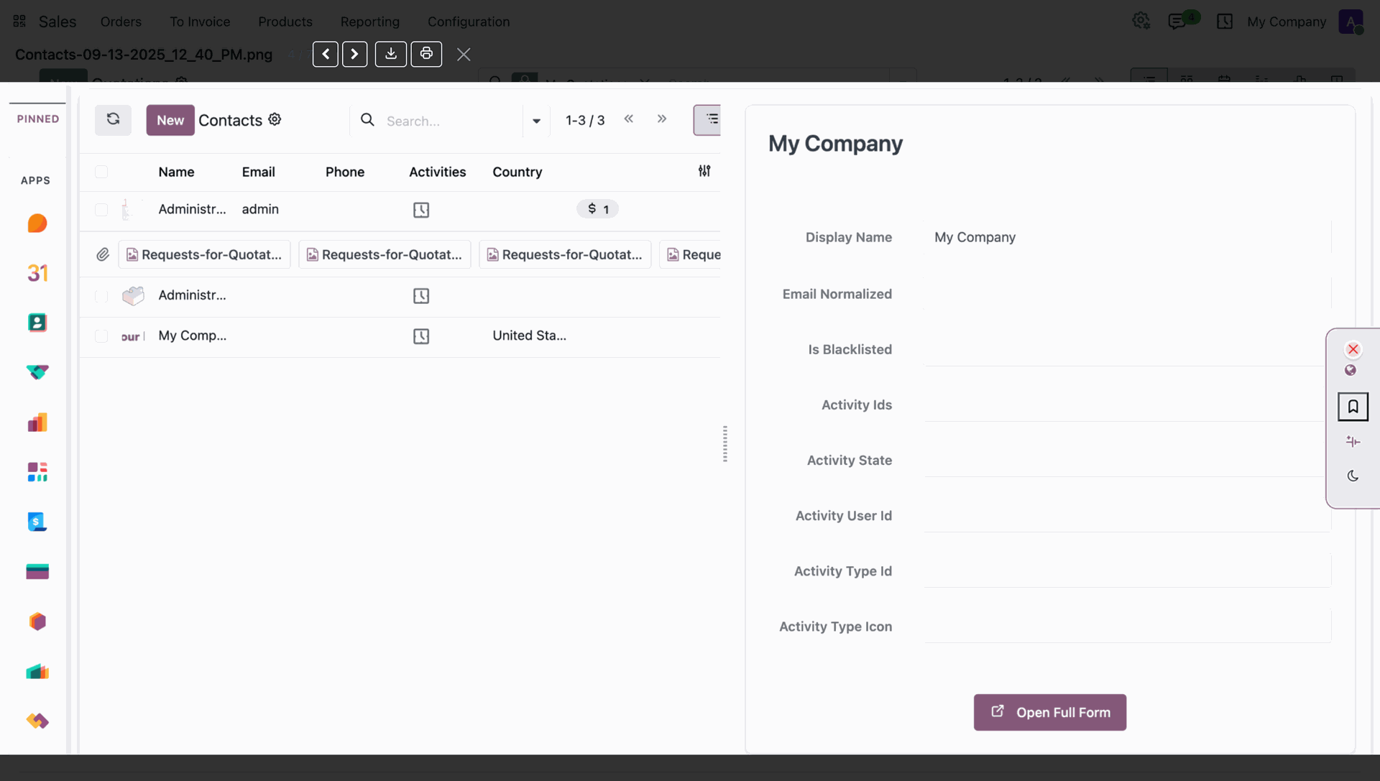Grab the panel divider handle
Viewport: 1380px width, 781px height.
coord(725,443)
